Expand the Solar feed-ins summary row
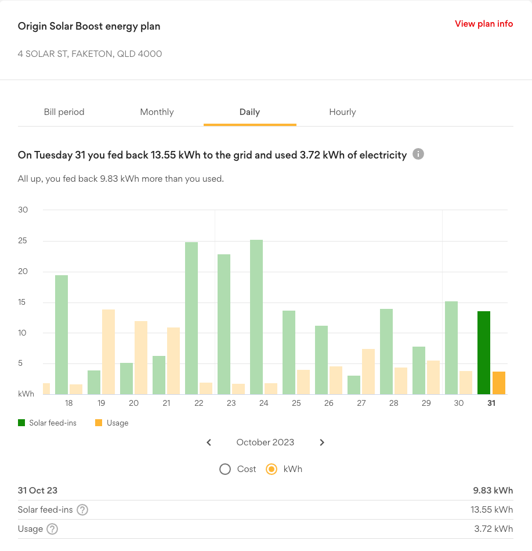This screenshot has width=532, height=551. pyautogui.click(x=265, y=510)
